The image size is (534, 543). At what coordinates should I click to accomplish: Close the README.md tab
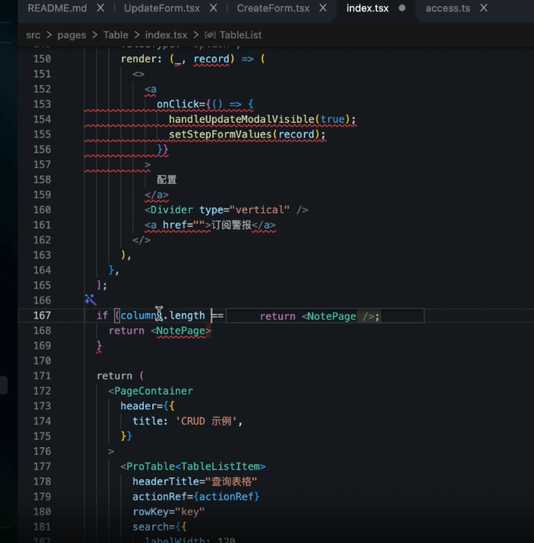tap(100, 8)
